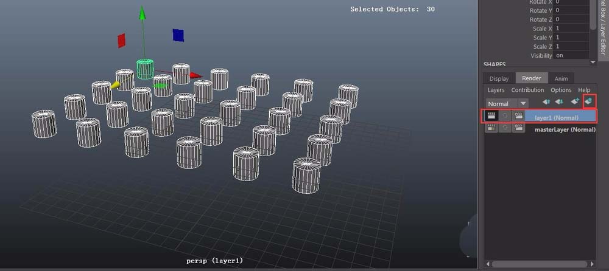Select the green highlighted cylinder
This screenshot has width=609, height=271.
pyautogui.click(x=145, y=69)
